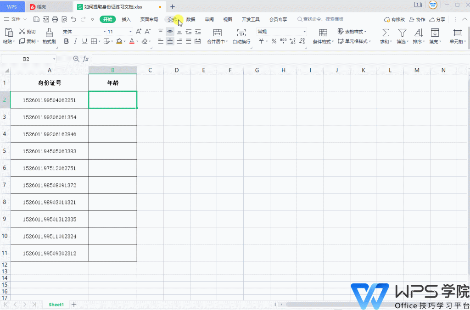The height and width of the screenshot is (310, 470).
Task: Click the Sort (排序) icon
Action: click(419, 32)
